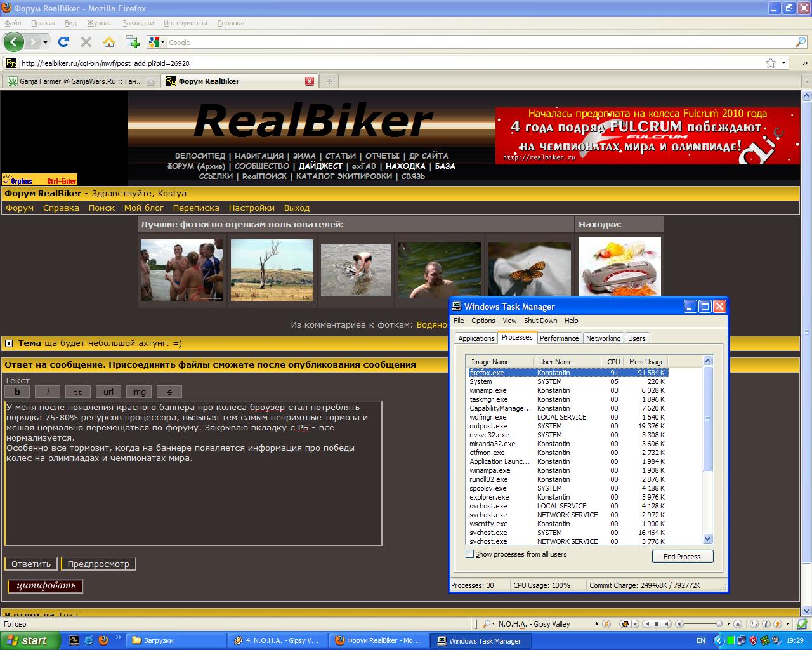Viewport: 812px width, 650px height.
Task: Click the magnifier search icon in search bar
Action: [x=801, y=43]
